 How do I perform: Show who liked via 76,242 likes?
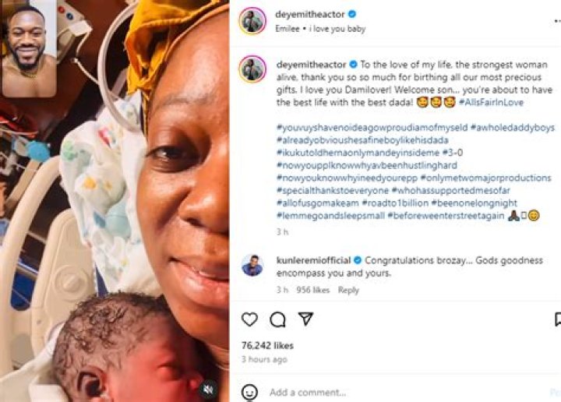267,345
